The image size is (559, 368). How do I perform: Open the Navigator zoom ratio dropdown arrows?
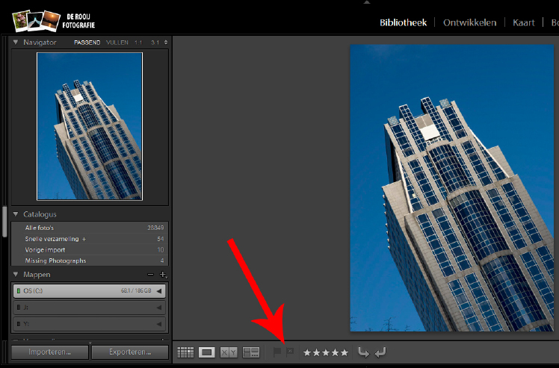[166, 43]
